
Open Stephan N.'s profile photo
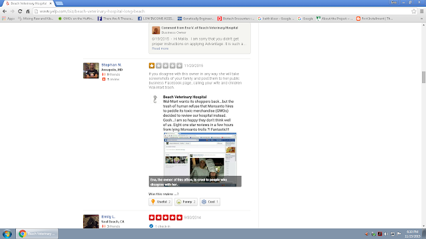pos(91,70)
